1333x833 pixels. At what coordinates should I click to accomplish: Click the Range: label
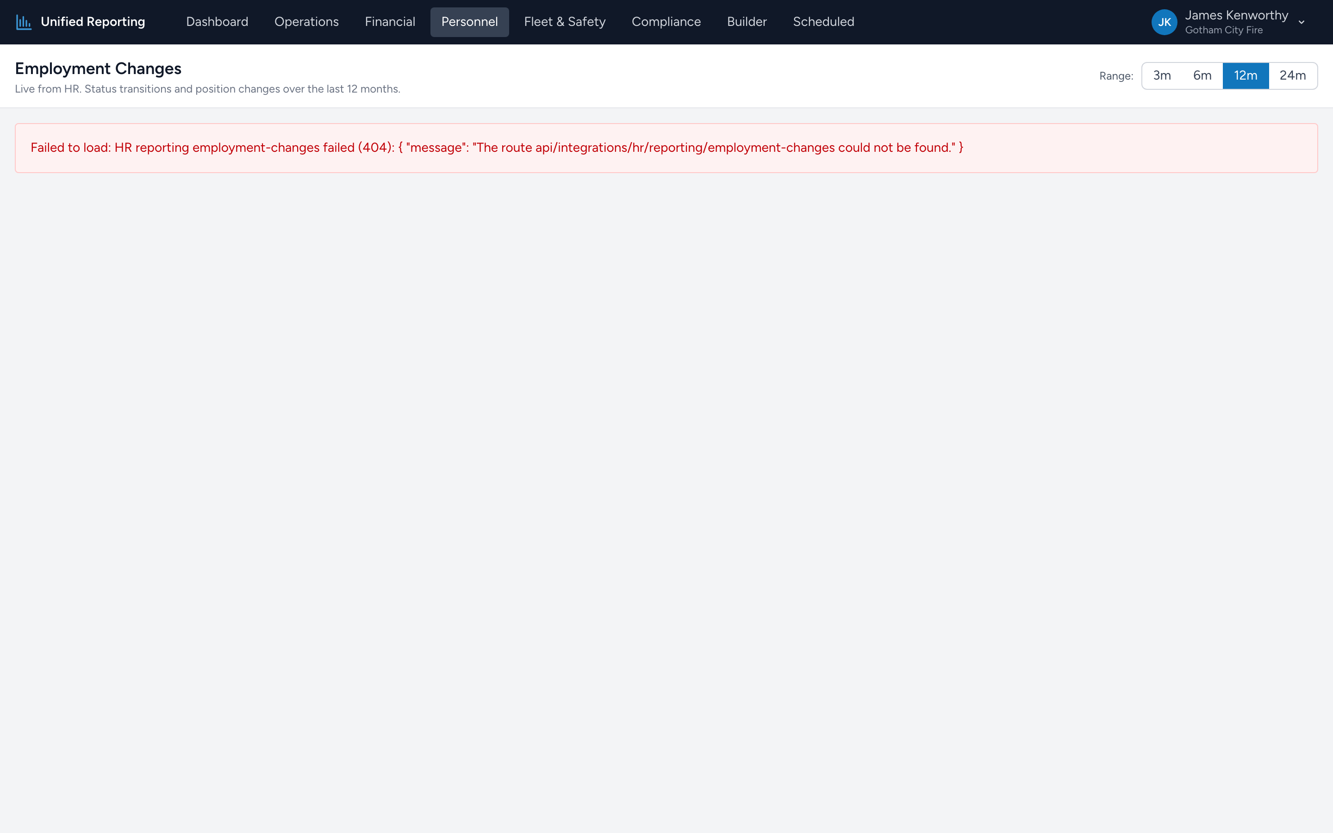point(1116,76)
